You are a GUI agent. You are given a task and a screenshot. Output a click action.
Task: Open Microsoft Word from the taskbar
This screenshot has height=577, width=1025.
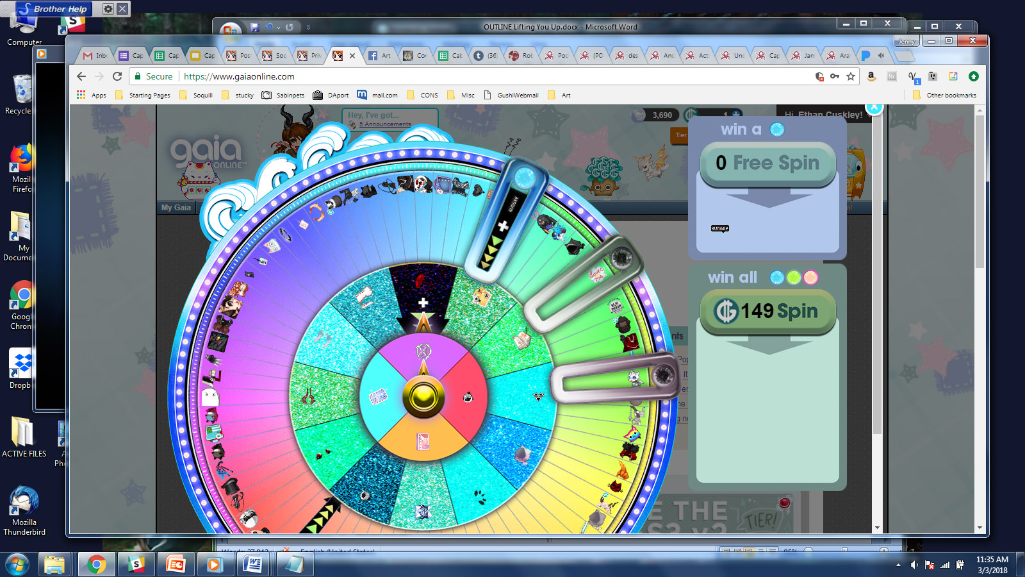253,564
